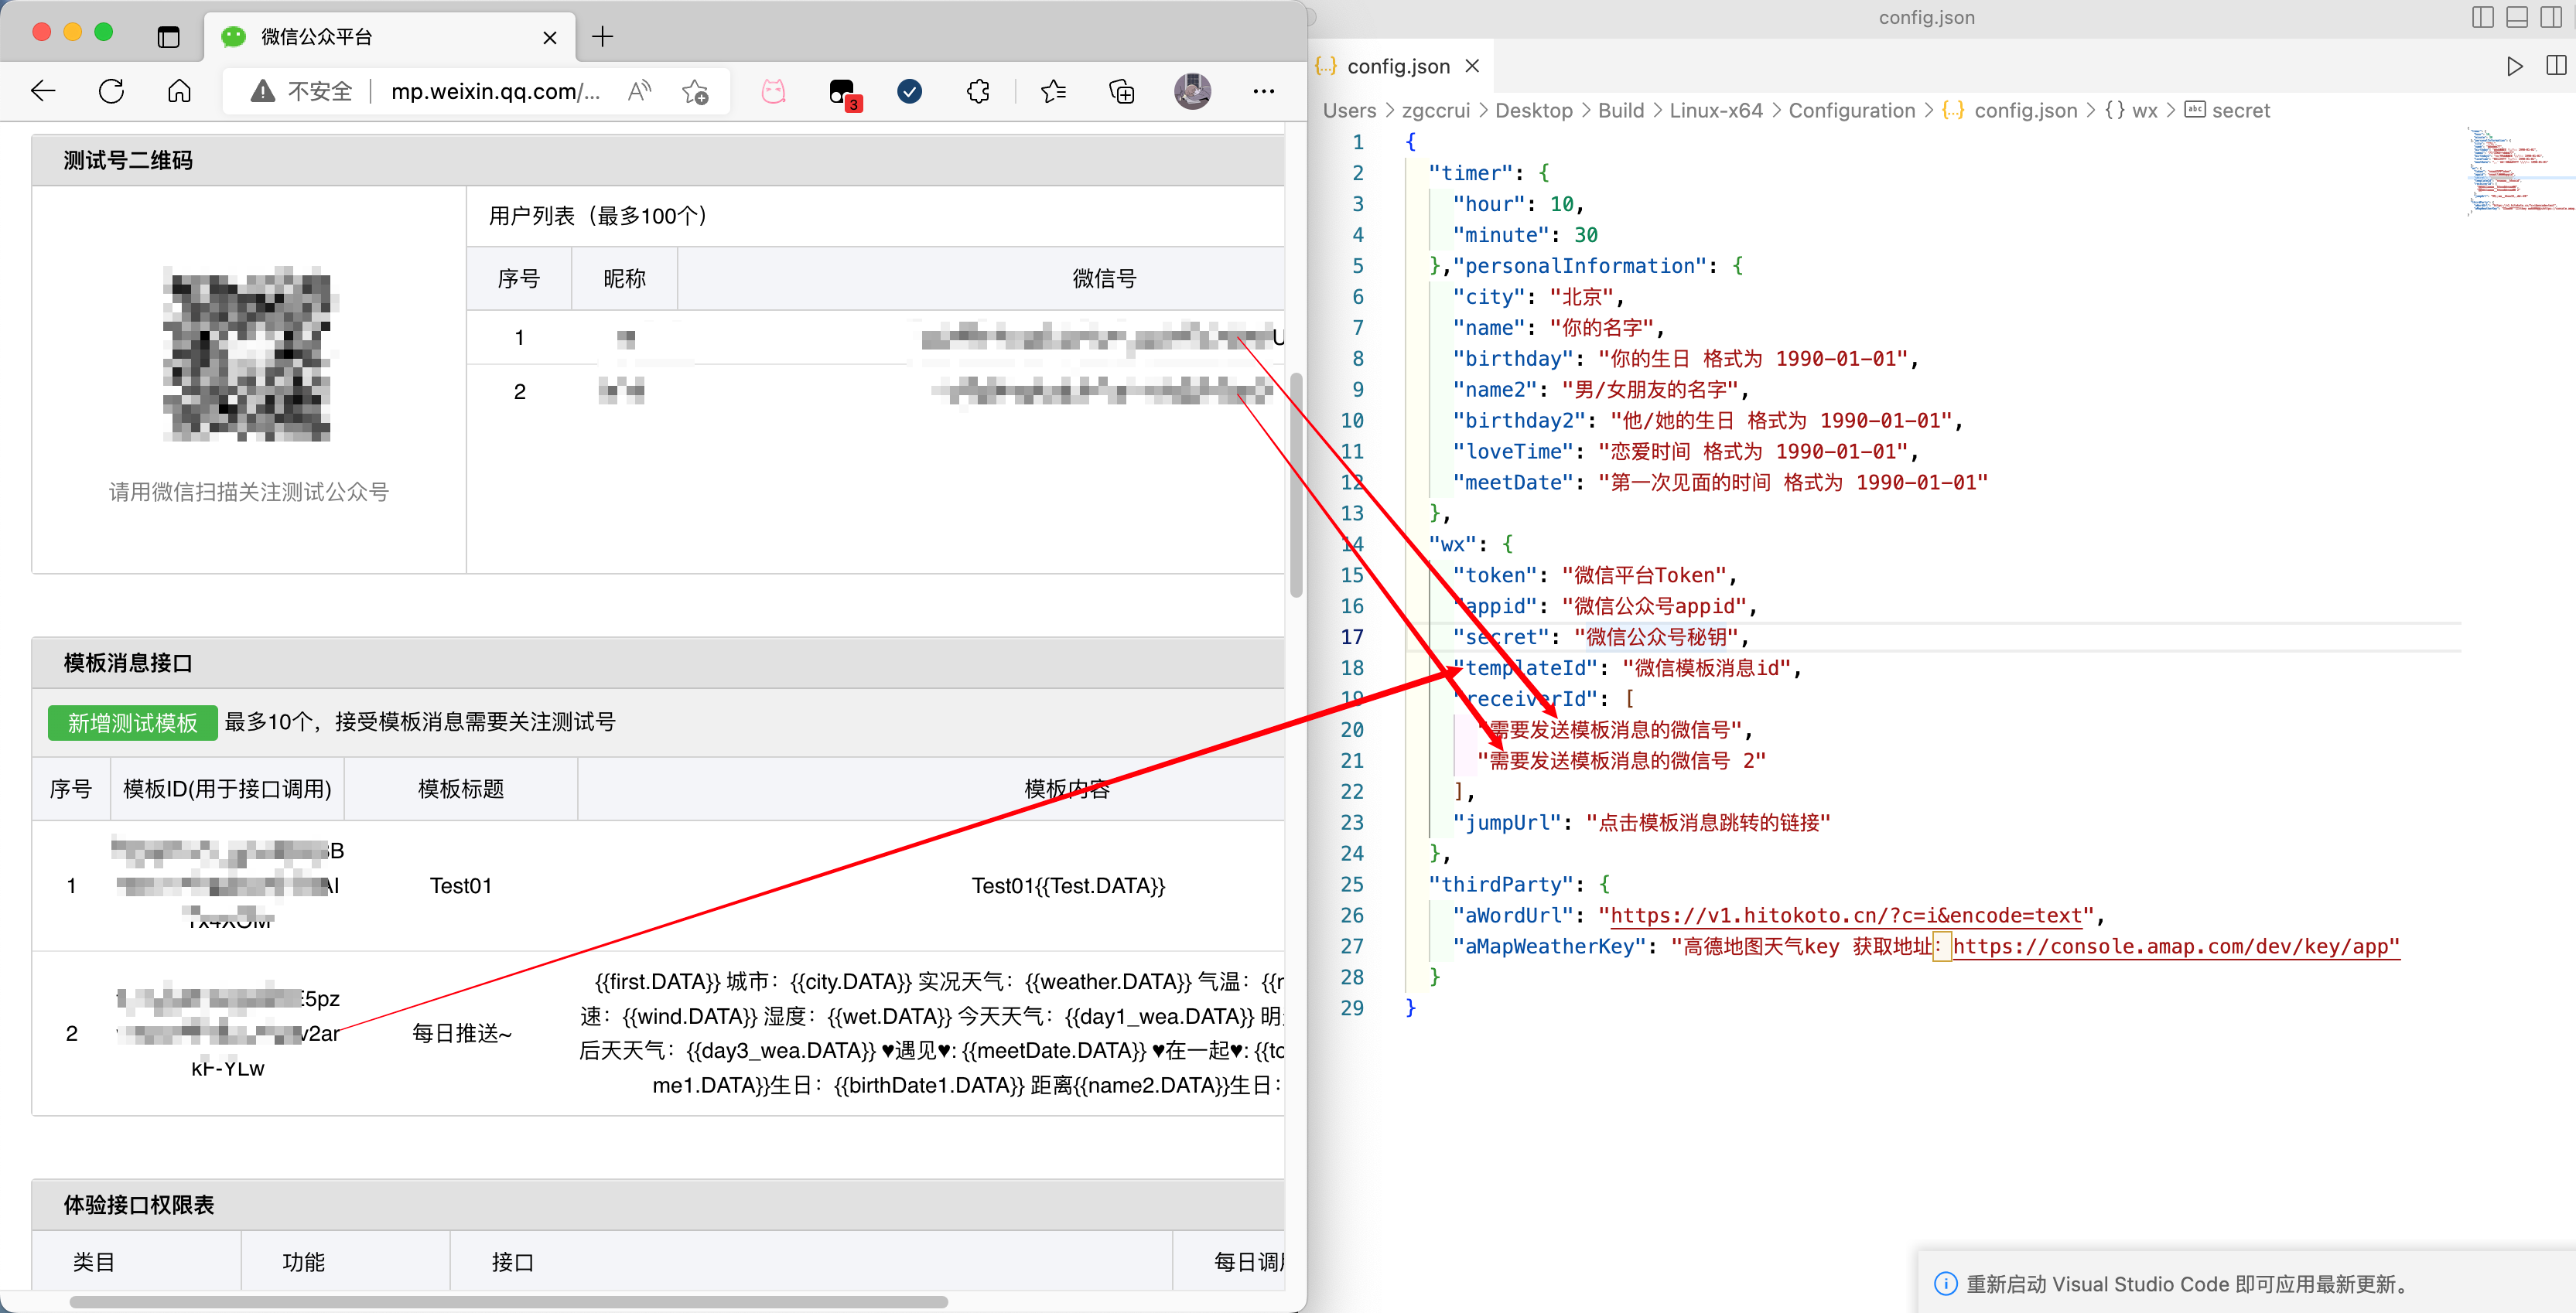Open the tab actions menu icon
The width and height of the screenshot is (2576, 1313).
coord(168,37)
